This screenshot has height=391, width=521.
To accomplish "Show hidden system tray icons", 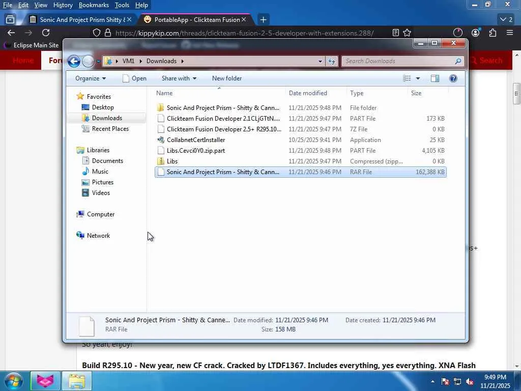I will pyautogui.click(x=432, y=382).
